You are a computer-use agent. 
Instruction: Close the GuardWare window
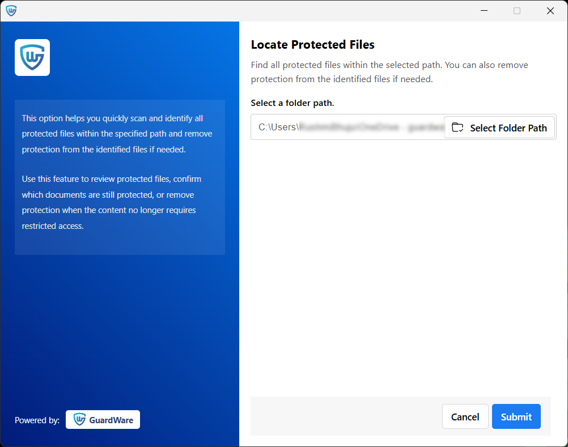click(x=550, y=10)
